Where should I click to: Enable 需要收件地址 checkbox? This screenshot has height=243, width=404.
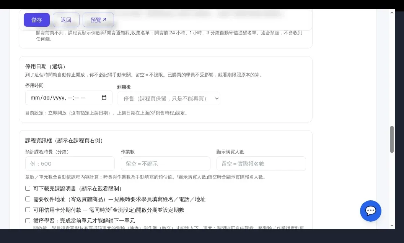pos(28,199)
